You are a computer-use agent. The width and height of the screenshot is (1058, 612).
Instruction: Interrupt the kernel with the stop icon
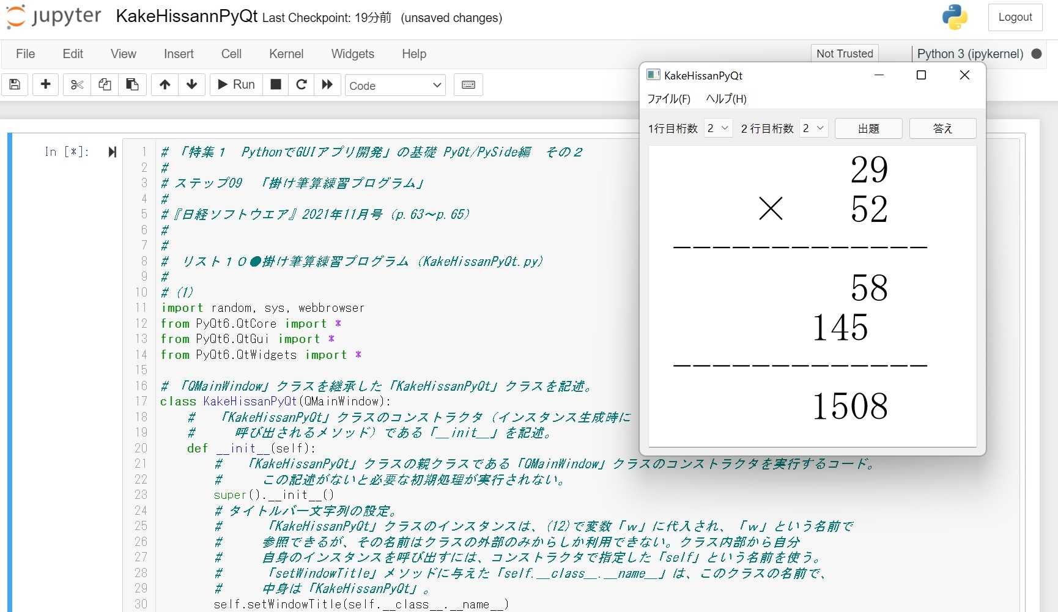coord(275,84)
